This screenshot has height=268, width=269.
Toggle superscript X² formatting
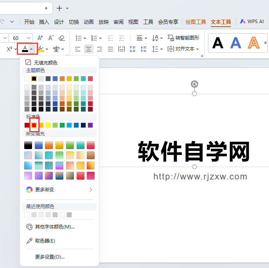tap(10, 49)
